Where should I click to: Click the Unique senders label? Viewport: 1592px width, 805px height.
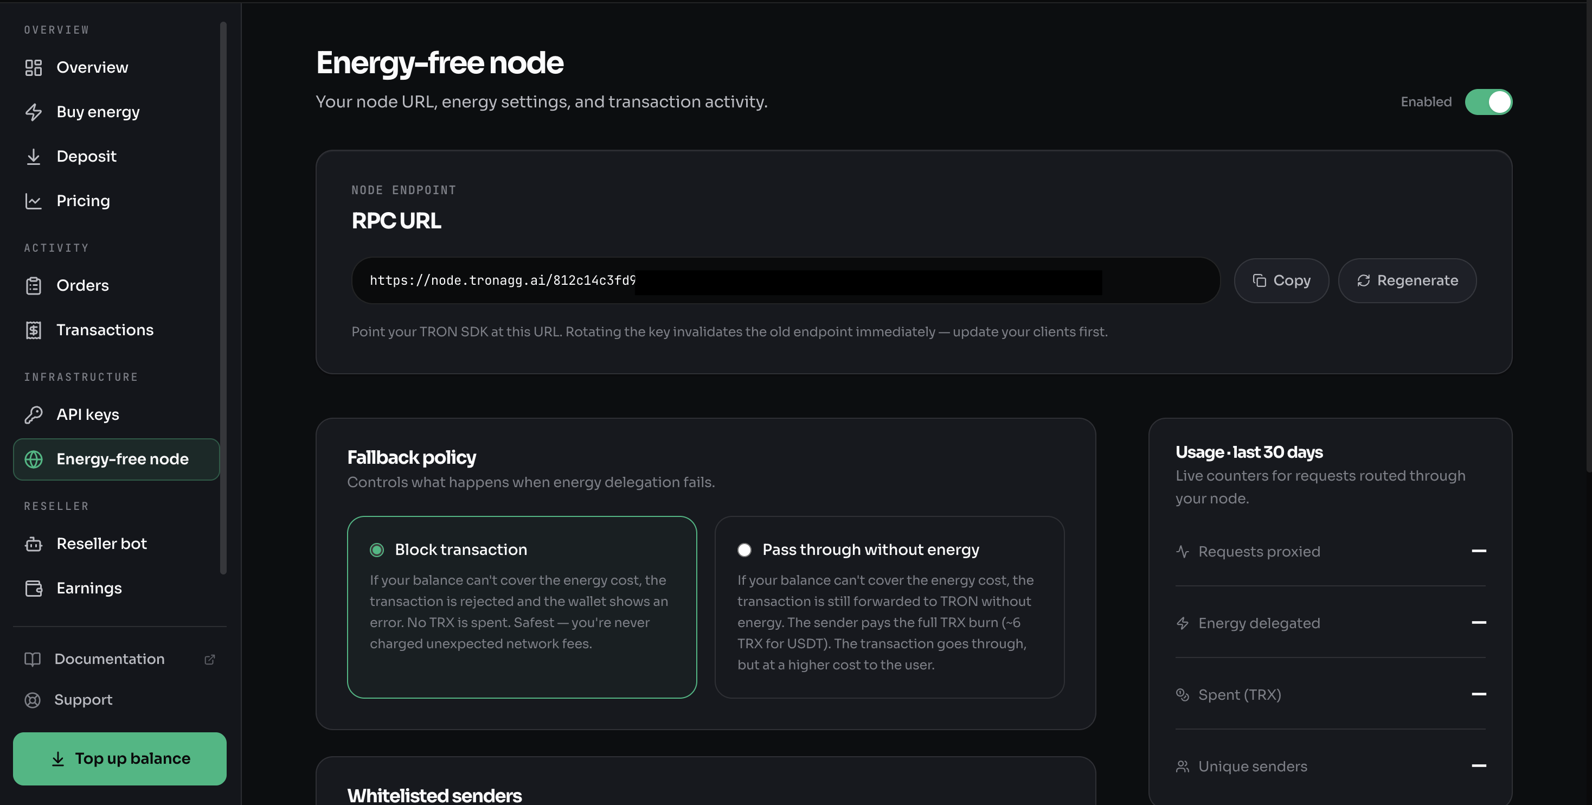tap(1253, 766)
